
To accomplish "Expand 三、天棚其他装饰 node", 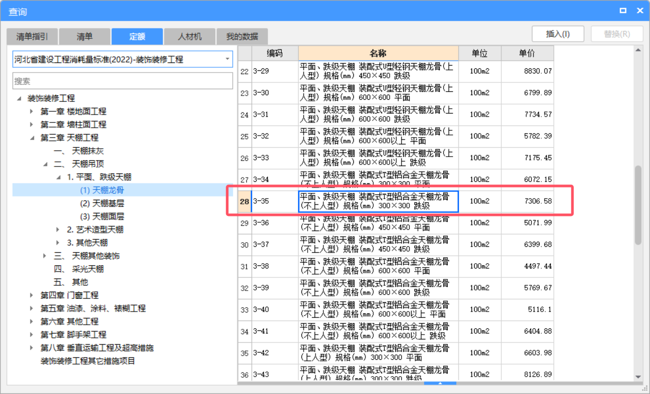I will click(x=45, y=256).
